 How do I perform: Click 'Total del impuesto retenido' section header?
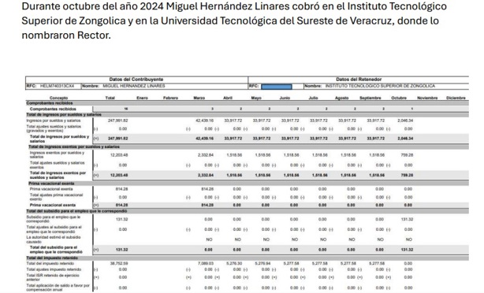52,258
